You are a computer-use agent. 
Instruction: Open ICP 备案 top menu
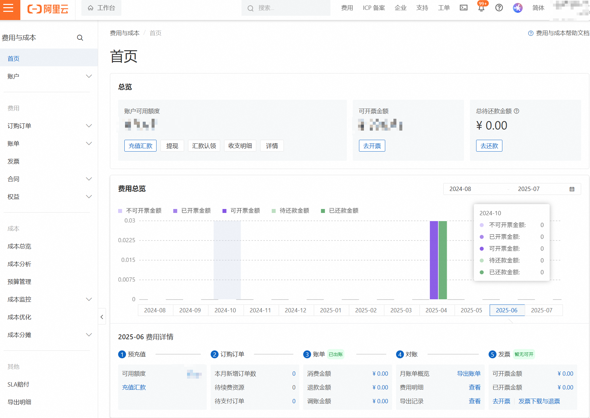[x=374, y=8]
